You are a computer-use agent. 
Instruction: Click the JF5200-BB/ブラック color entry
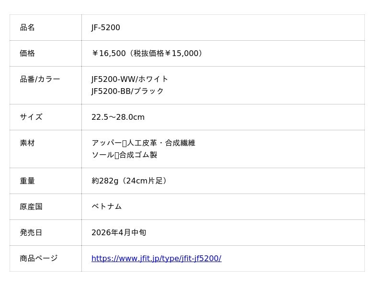coord(127,91)
